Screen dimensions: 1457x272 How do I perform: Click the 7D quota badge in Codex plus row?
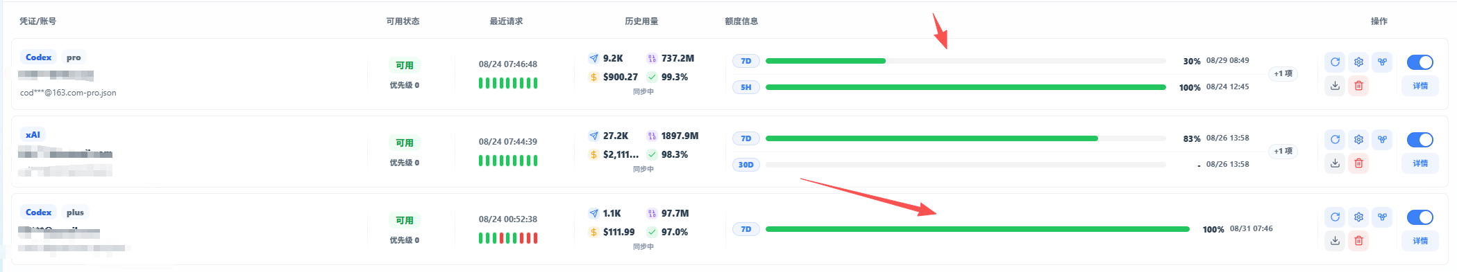pos(746,229)
